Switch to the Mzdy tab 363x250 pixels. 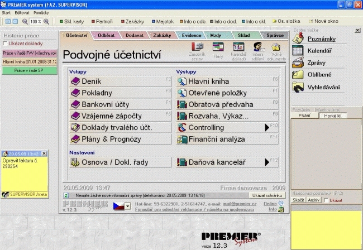coord(216,35)
